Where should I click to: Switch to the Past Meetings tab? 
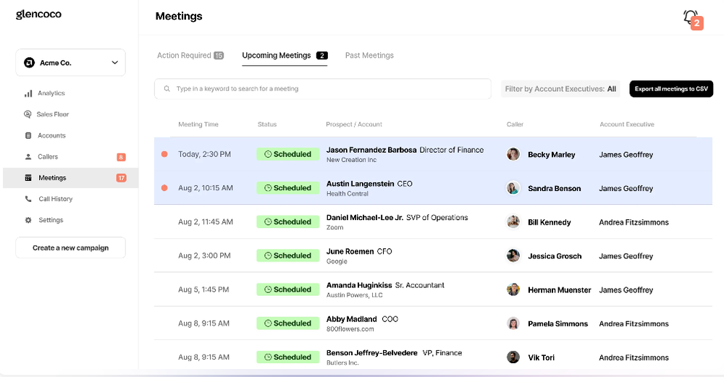click(369, 56)
